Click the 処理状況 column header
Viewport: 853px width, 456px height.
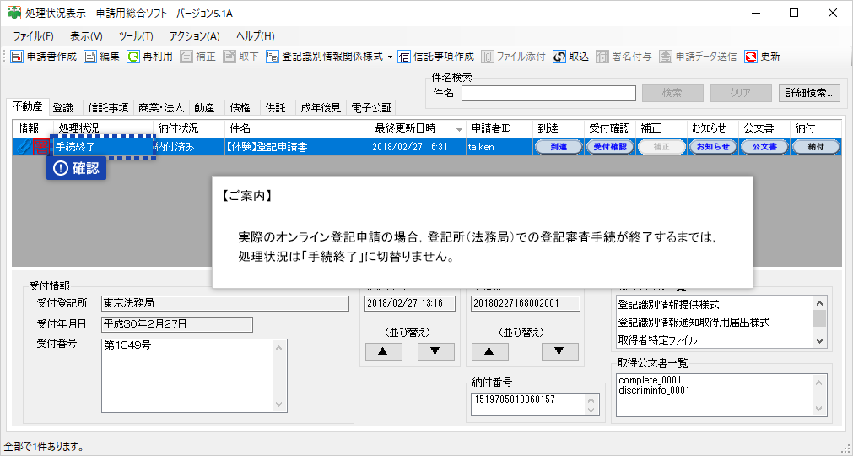[103, 128]
